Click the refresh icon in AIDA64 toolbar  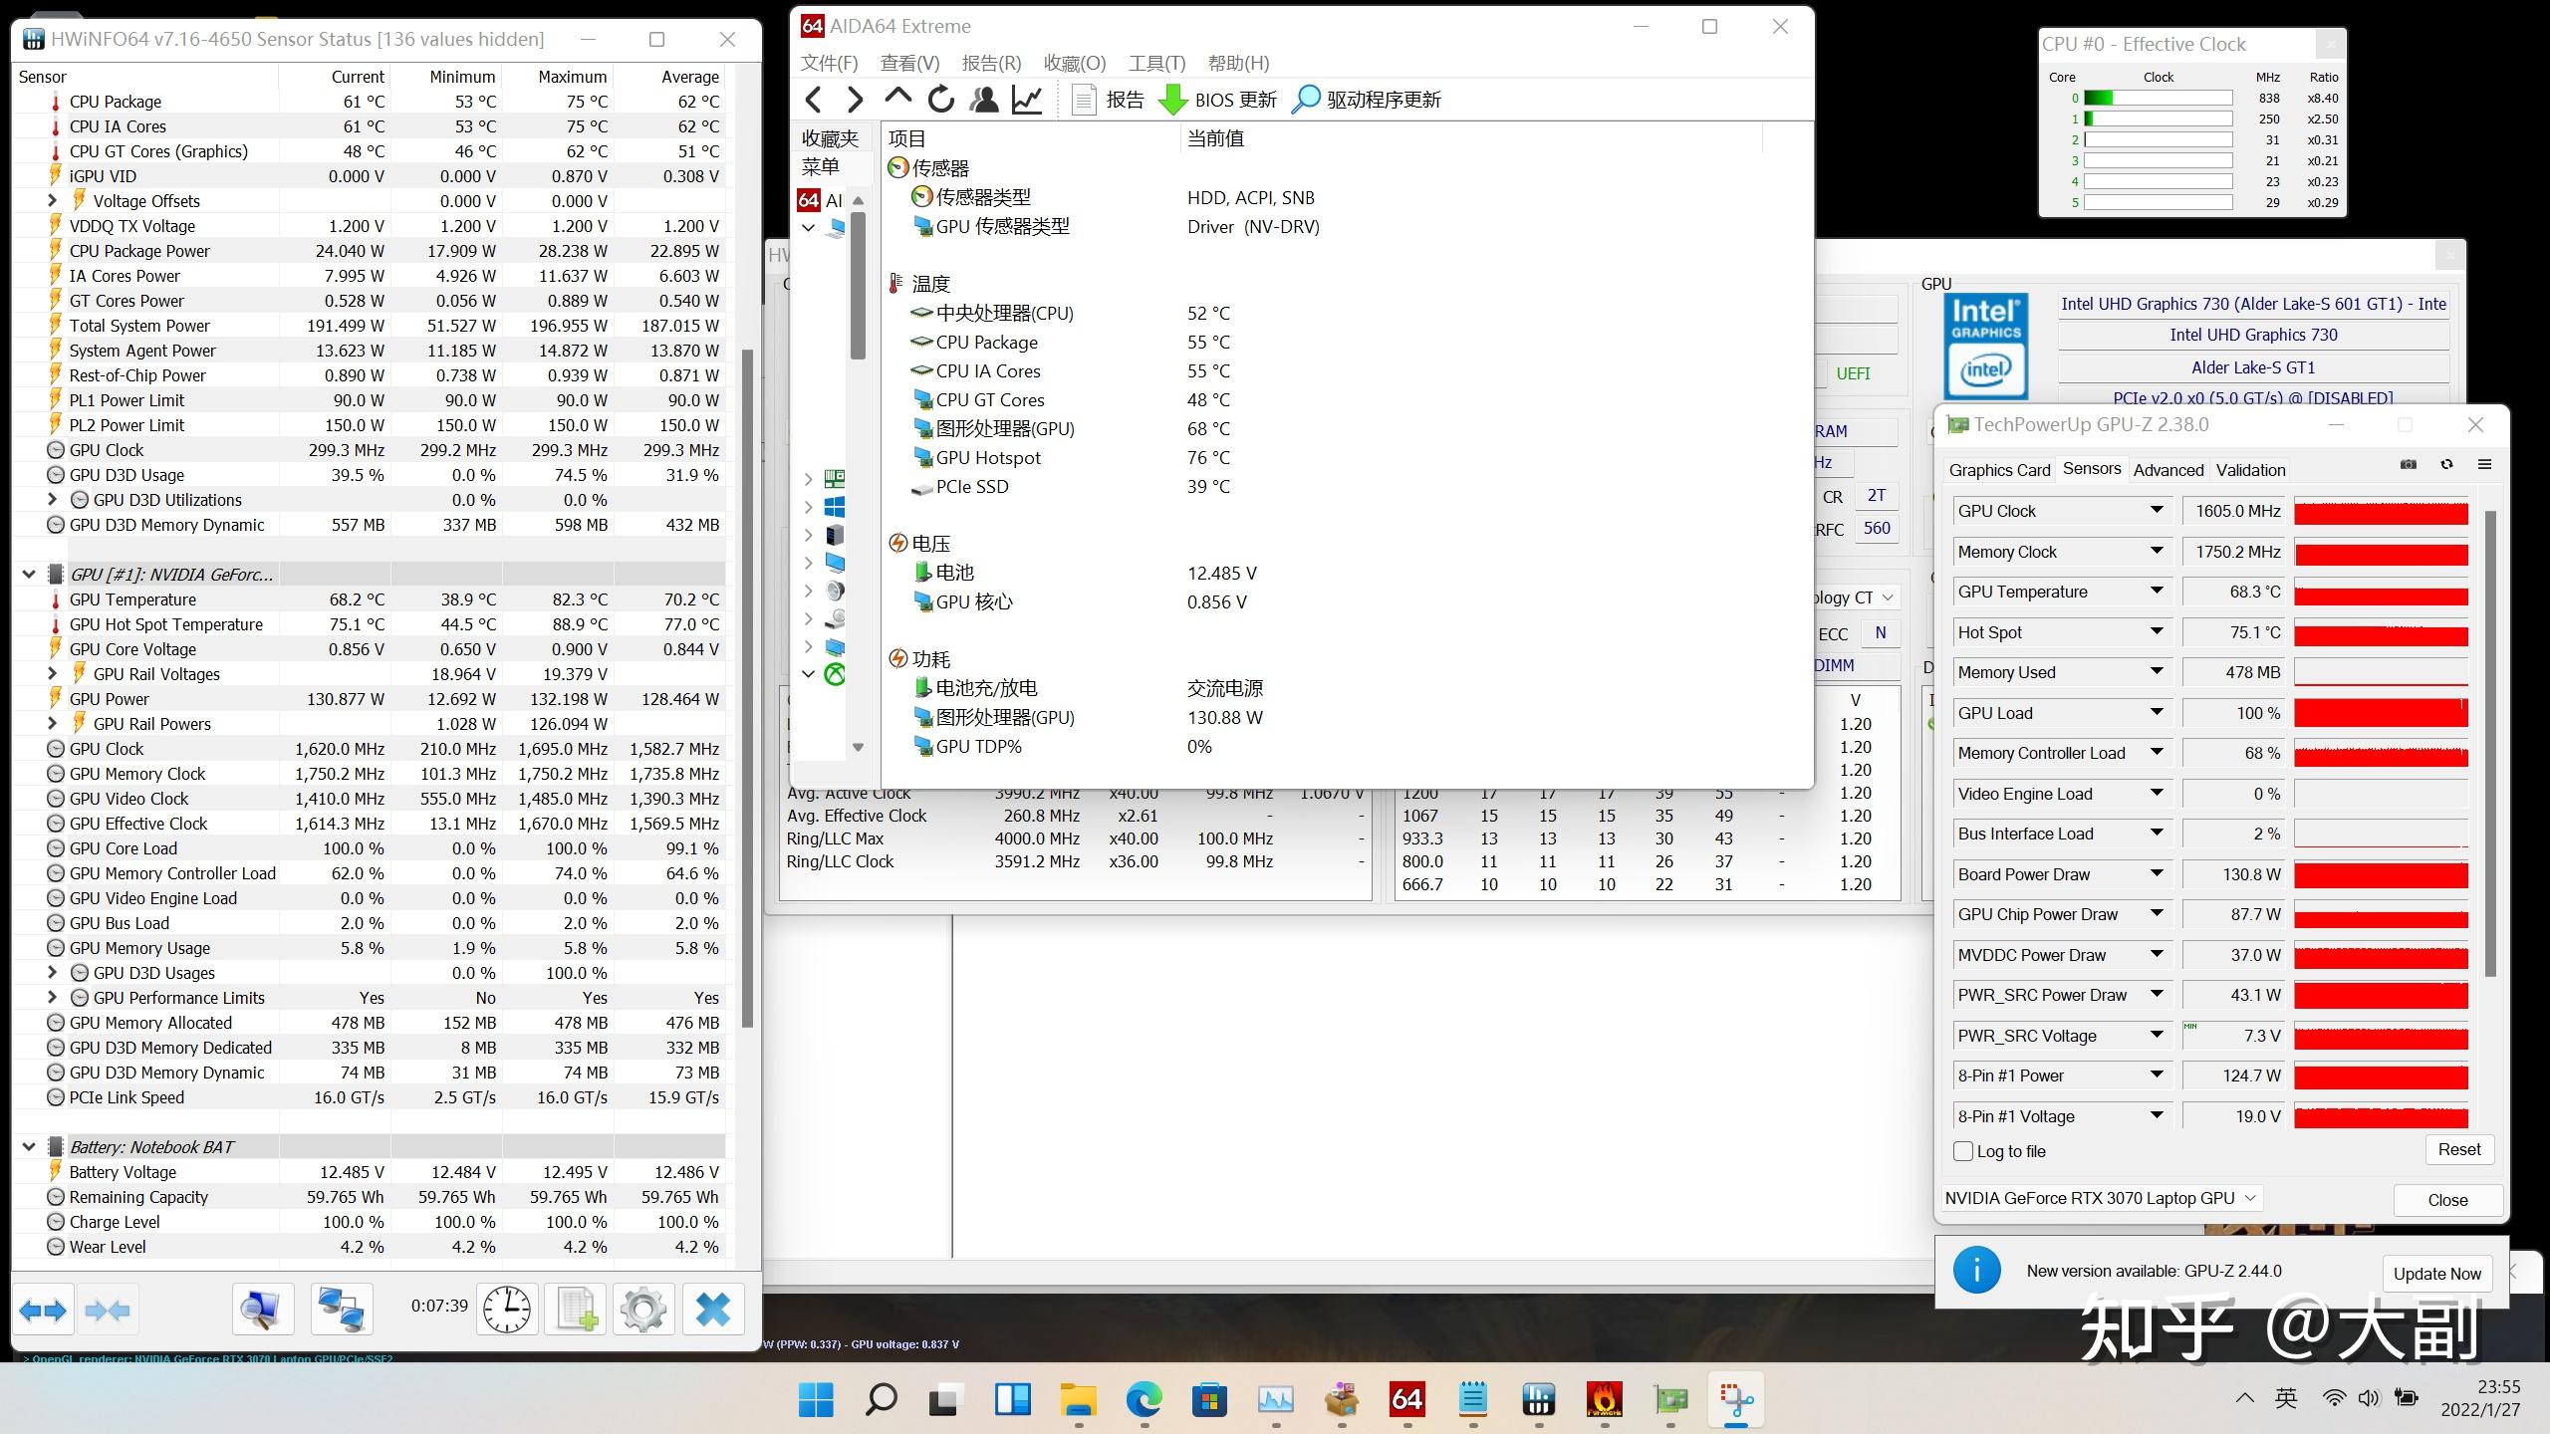coord(940,99)
